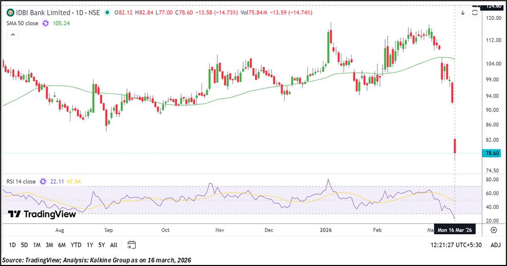Click the purple SMA 50 refresh icon

click(x=45, y=23)
